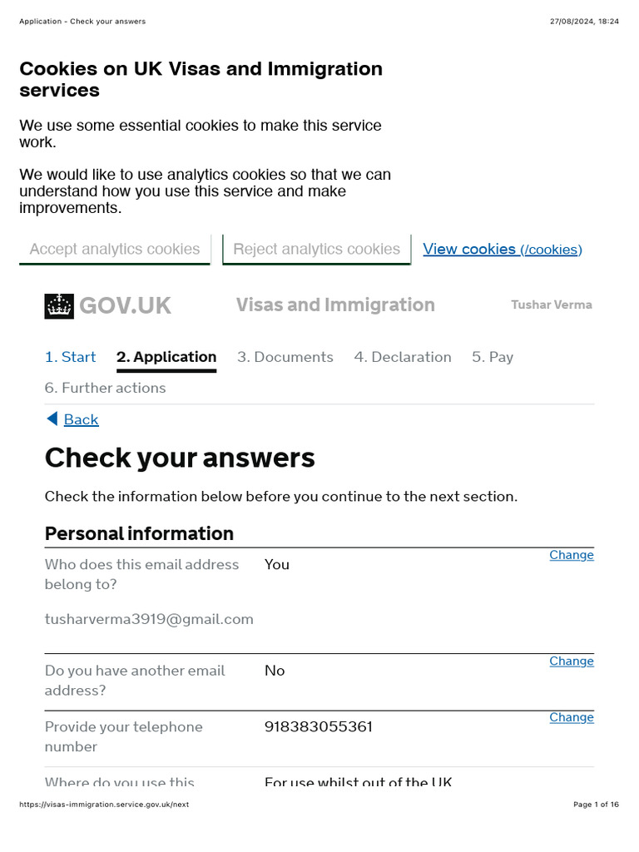Click the tusharverma3919@gmail.com email text
This screenshot has width=639, height=852.
(149, 619)
